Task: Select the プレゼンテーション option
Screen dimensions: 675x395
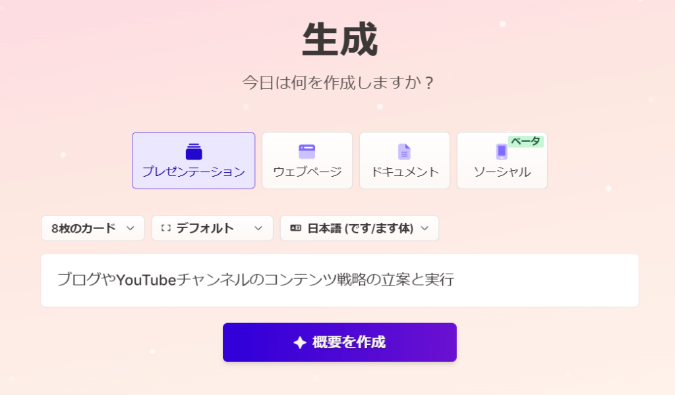Action: tap(194, 160)
